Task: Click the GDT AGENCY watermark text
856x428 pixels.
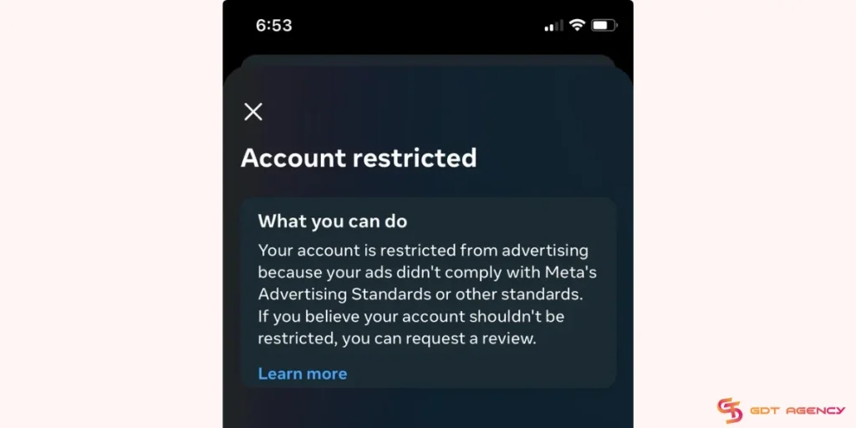Action: pos(797,410)
